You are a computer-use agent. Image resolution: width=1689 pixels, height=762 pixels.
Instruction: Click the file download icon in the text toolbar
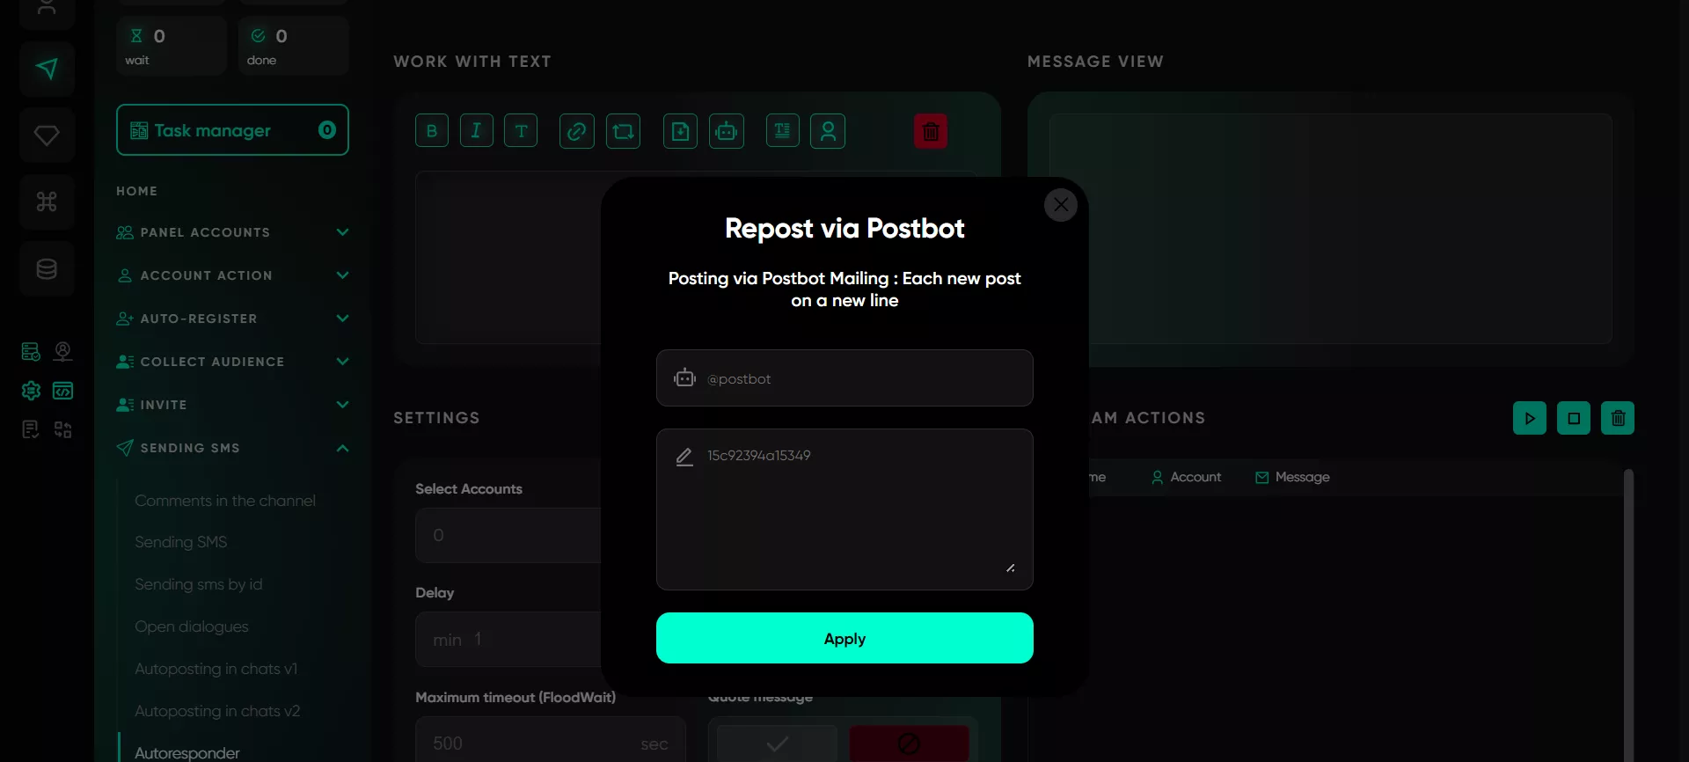point(680,131)
